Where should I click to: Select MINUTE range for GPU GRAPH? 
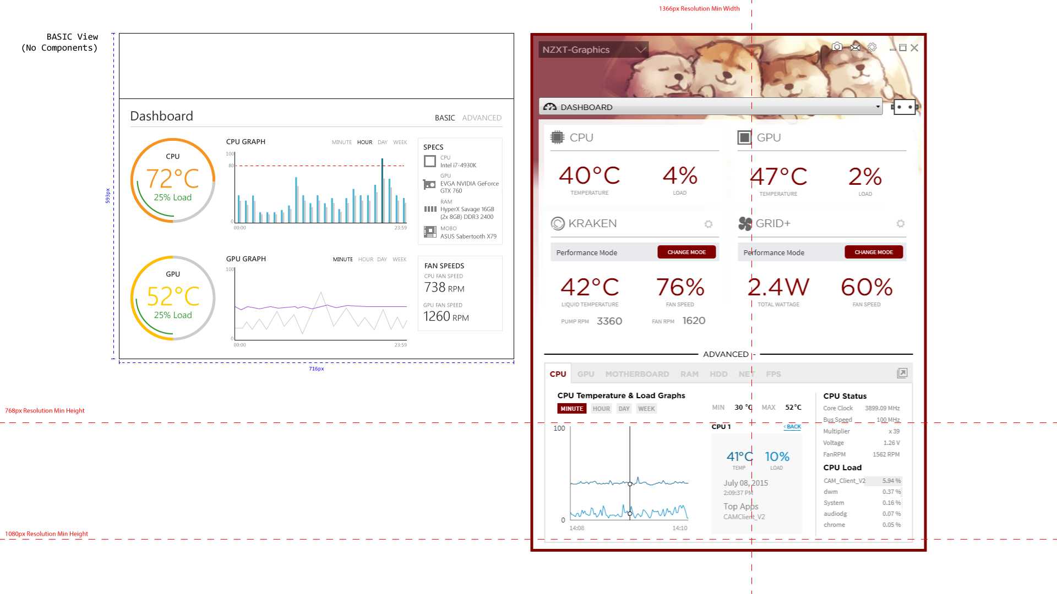click(342, 260)
